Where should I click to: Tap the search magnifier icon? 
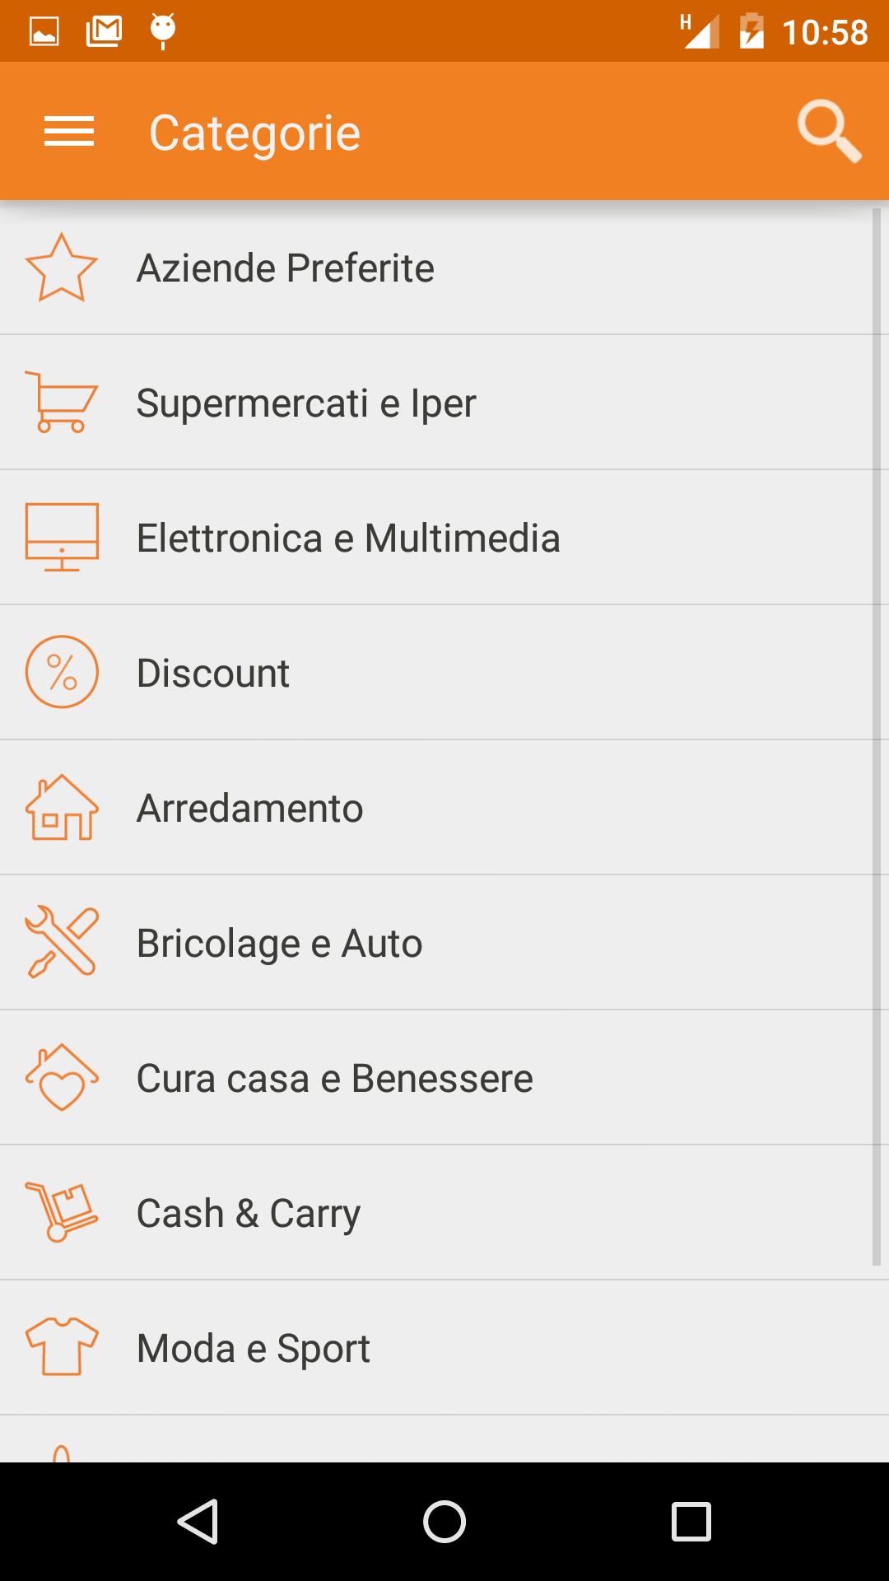[x=829, y=132]
